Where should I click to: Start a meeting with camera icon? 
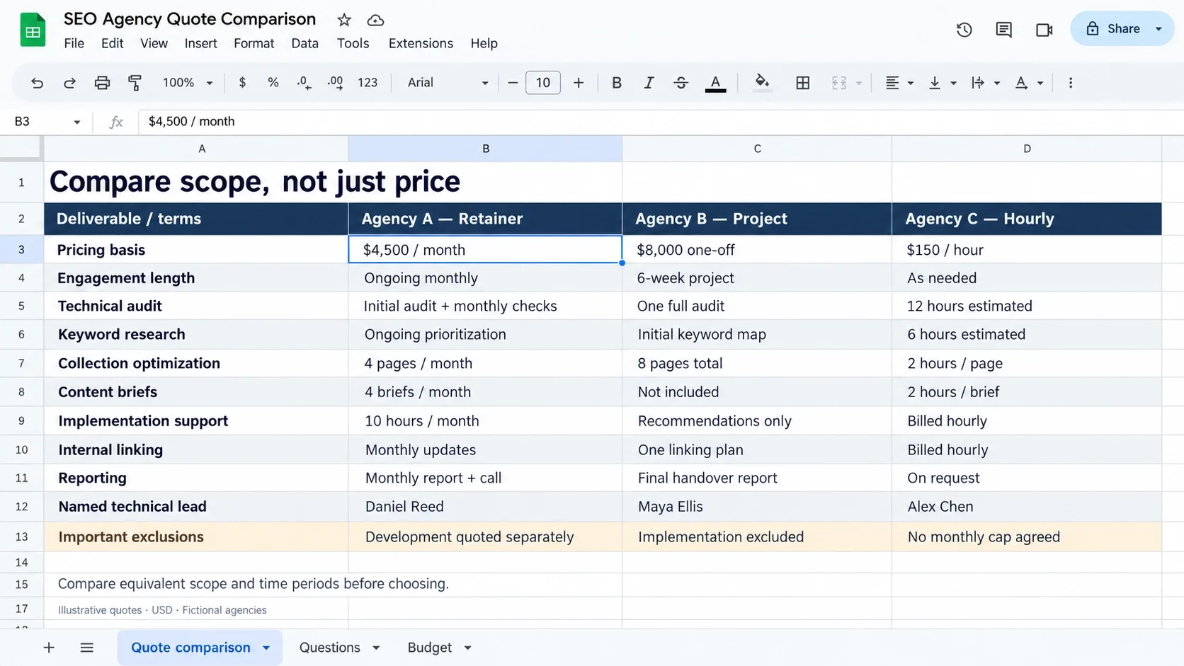1044,30
